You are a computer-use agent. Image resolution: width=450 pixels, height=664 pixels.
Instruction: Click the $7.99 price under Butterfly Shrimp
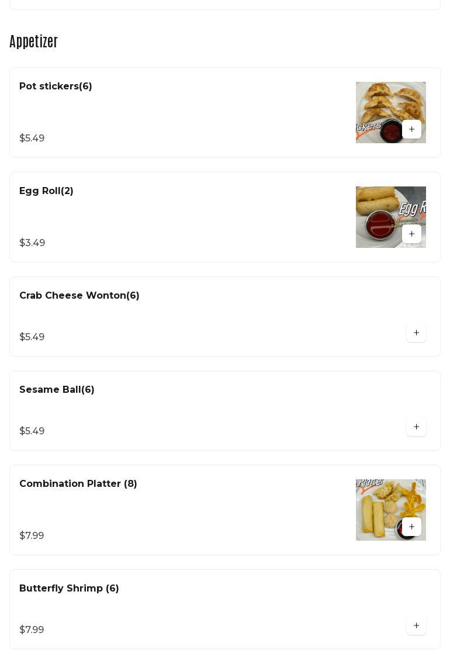(x=32, y=630)
